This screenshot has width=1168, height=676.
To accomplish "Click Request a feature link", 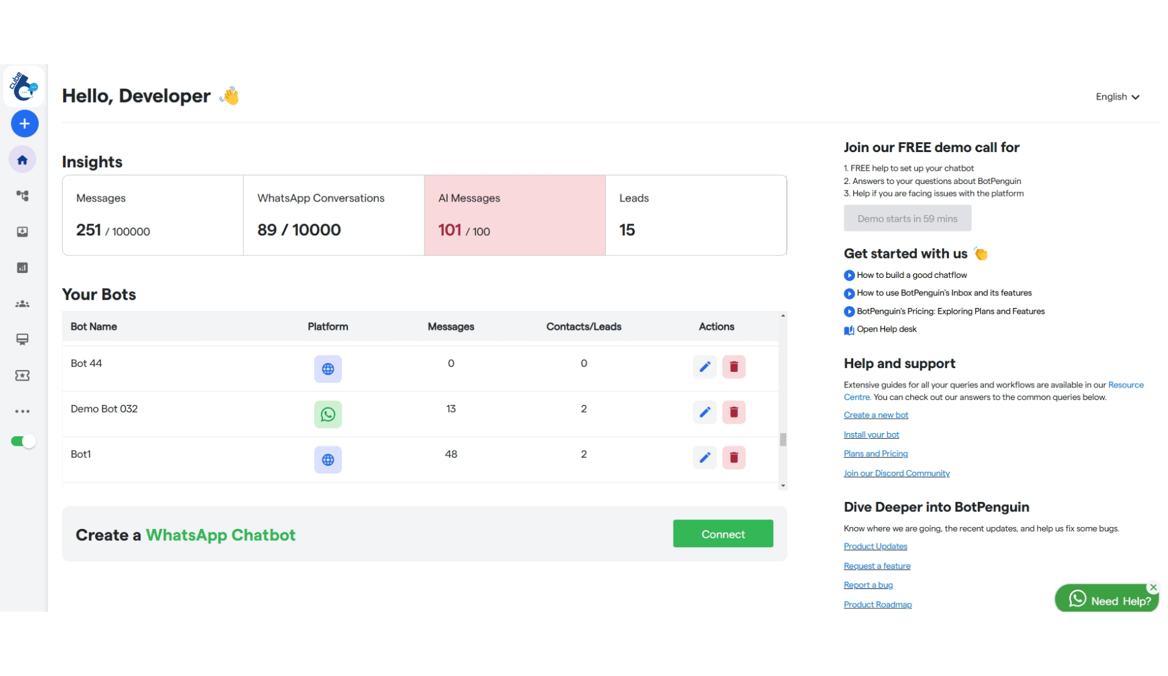I will [877, 566].
